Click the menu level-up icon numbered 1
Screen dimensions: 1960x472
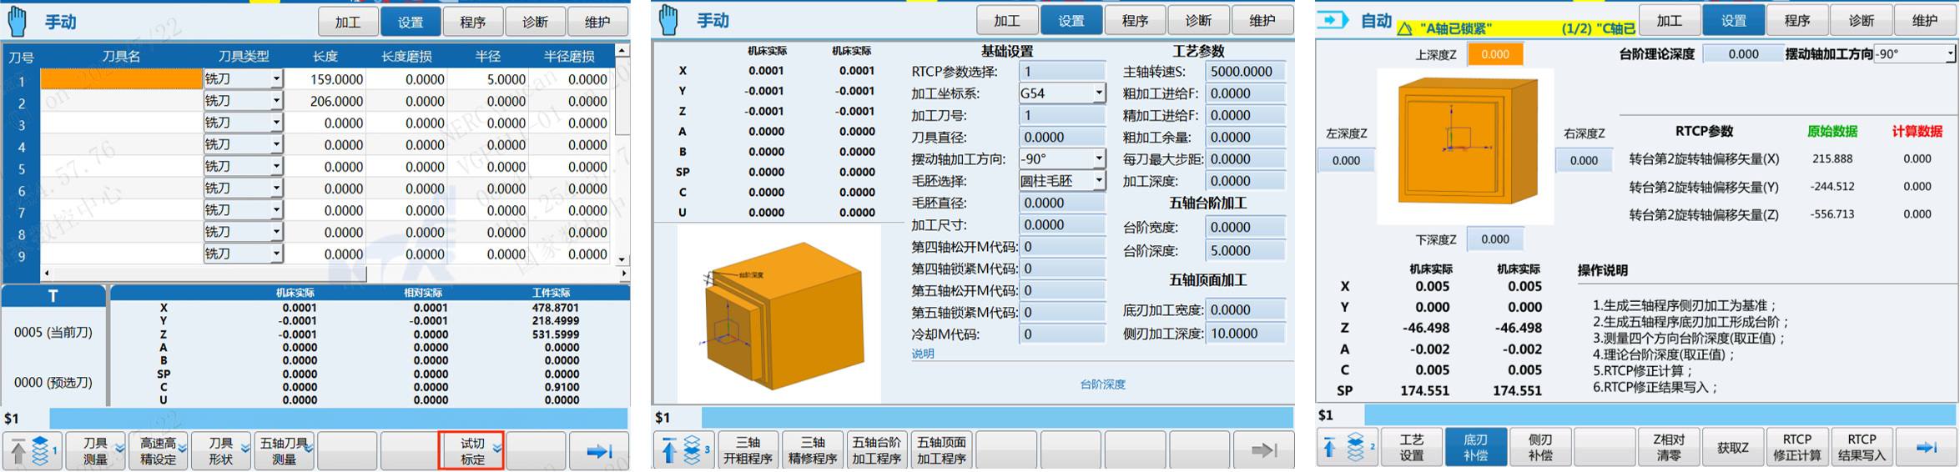(x=32, y=451)
